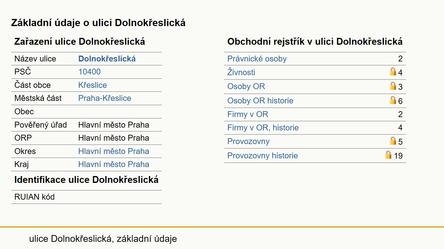Click the lock icon beside Živnosti

(393, 72)
